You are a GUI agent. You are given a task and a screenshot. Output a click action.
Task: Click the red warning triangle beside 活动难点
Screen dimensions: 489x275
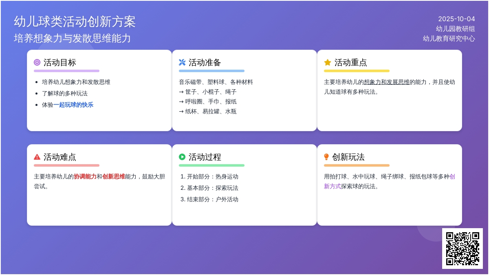coord(37,157)
